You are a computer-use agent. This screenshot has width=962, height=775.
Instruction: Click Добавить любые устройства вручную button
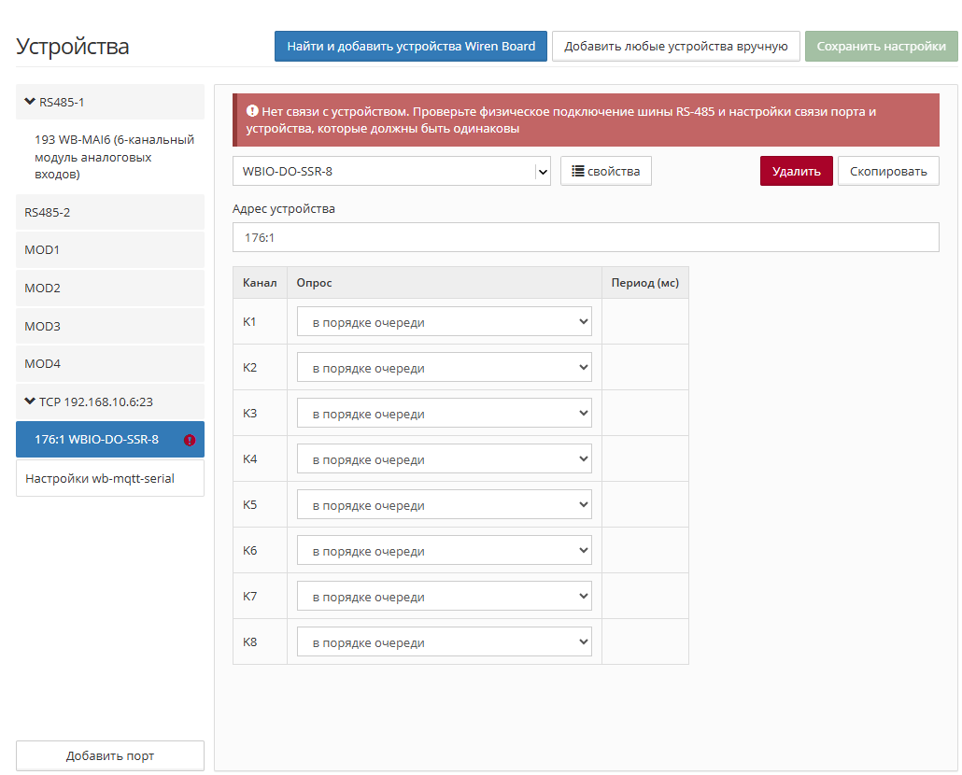[x=675, y=47]
